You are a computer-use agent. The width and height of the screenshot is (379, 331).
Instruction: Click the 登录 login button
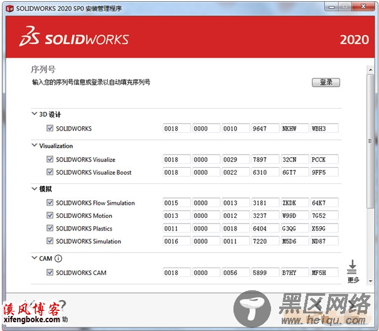326,82
